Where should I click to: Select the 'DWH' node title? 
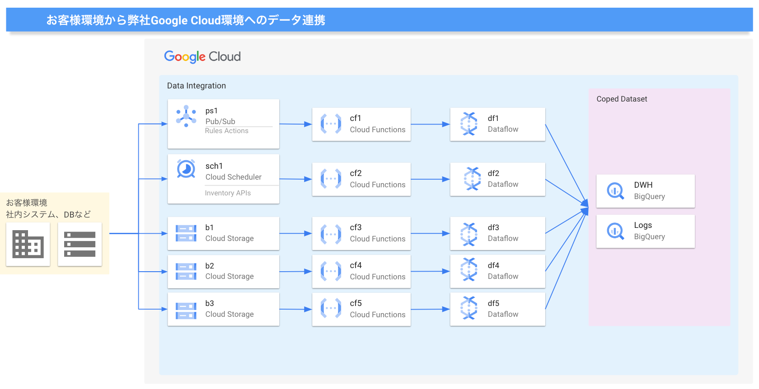point(643,185)
